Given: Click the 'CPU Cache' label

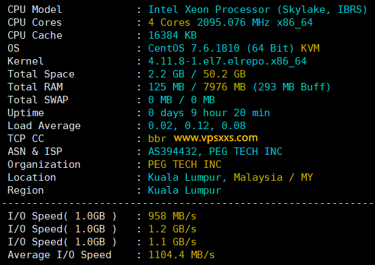Looking at the screenshot, I should (x=35, y=35).
